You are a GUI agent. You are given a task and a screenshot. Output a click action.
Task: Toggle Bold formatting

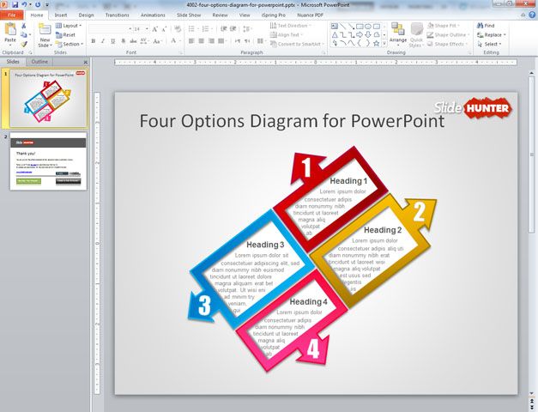pyautogui.click(x=93, y=41)
